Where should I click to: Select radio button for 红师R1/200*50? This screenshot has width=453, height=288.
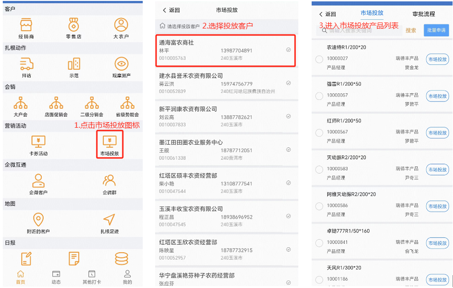(x=319, y=133)
